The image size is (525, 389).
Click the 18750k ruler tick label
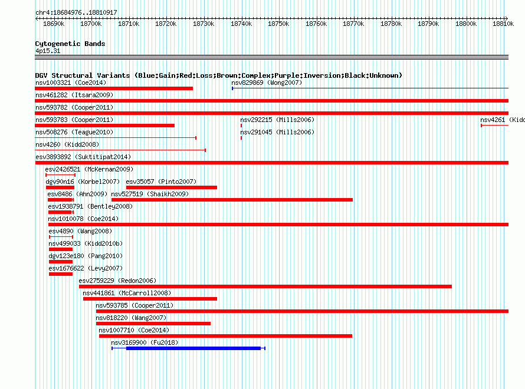pos(278,24)
